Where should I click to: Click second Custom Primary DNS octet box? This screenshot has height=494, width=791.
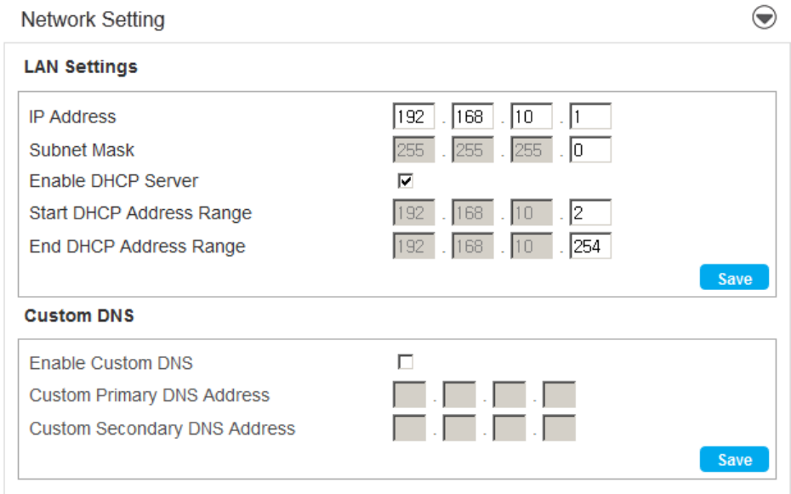(459, 395)
